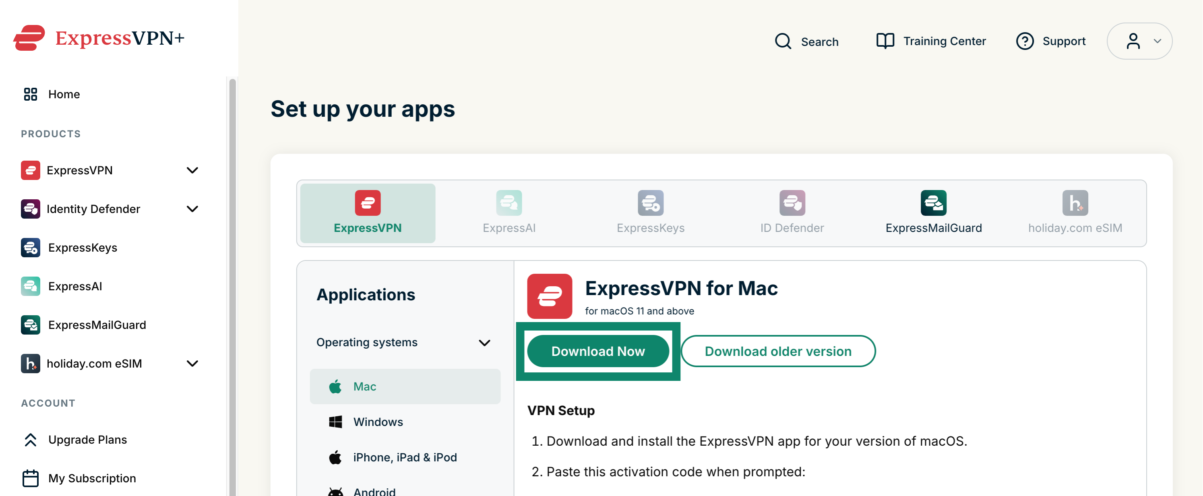Click the Home grid icon in sidebar
Viewport: 1203px width, 496px height.
pyautogui.click(x=30, y=94)
